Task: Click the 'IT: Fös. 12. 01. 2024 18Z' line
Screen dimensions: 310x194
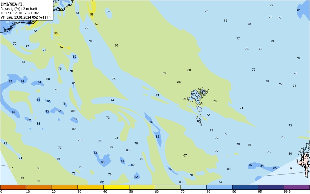Action: pos(20,13)
